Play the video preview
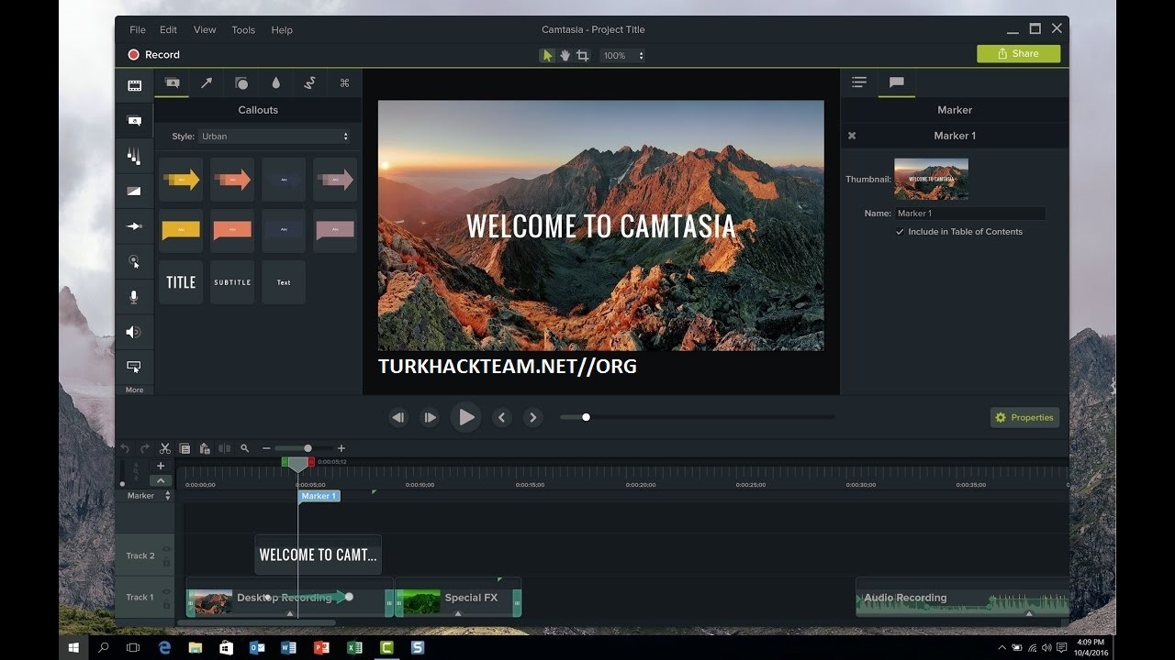The height and width of the screenshot is (660, 1175). click(465, 417)
